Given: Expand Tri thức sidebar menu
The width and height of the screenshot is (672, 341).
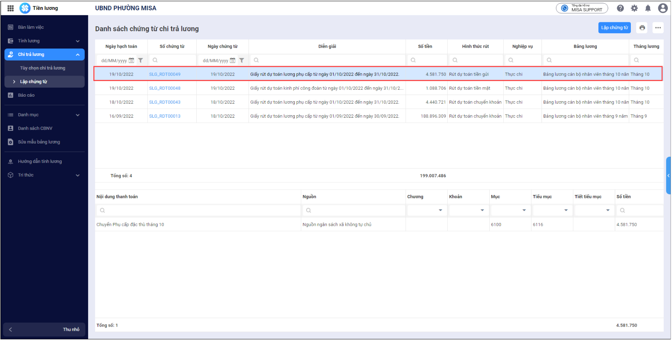Looking at the screenshot, I should click(x=44, y=175).
